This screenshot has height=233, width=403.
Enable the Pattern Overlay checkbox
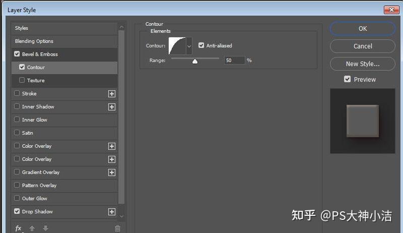[17, 185]
